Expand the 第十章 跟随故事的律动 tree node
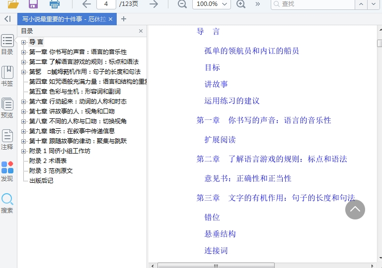The width and height of the screenshot is (382, 268). point(23,141)
